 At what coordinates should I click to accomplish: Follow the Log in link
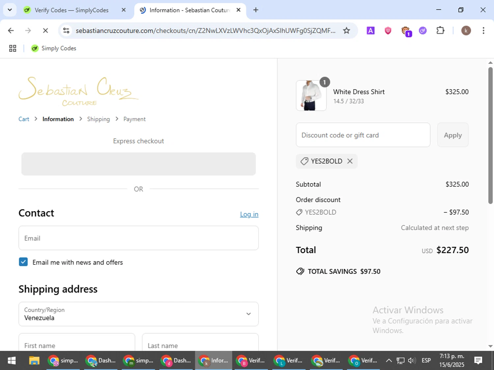(x=249, y=214)
